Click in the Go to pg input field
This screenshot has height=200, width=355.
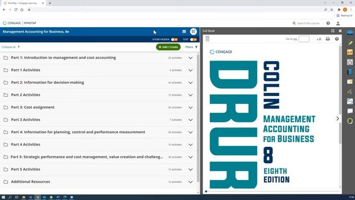tap(304, 39)
